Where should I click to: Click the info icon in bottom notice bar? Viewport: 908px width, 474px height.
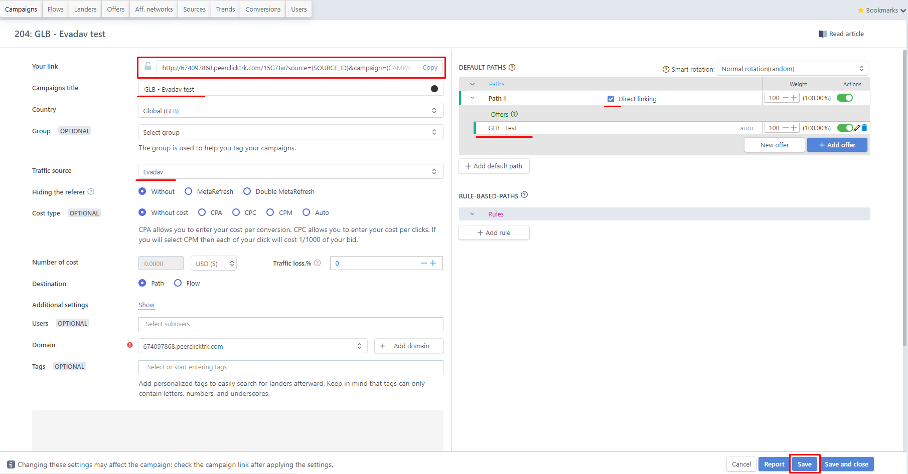[11, 464]
